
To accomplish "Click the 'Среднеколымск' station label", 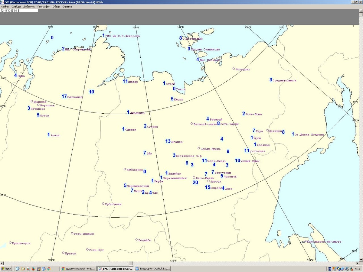I will (x=284, y=81).
